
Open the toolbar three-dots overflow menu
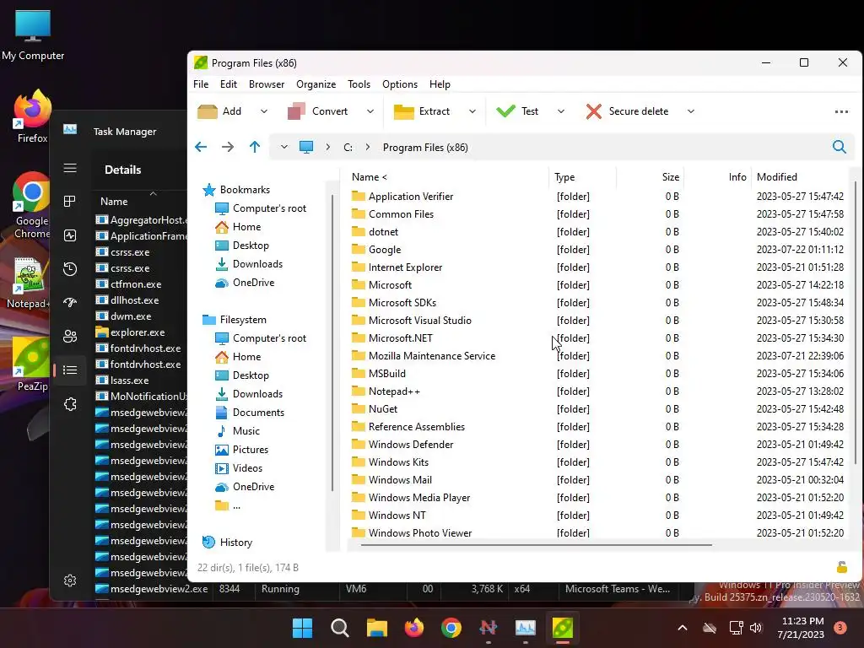841,112
